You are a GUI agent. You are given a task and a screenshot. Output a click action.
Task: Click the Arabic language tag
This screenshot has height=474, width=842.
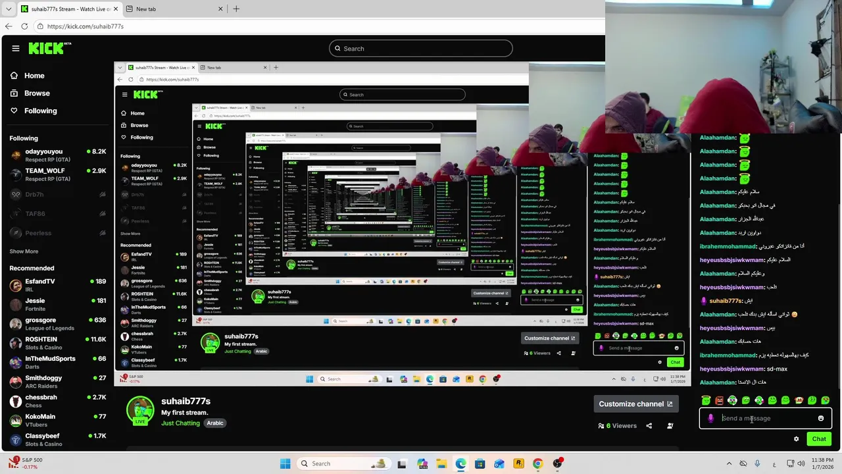[x=215, y=423]
